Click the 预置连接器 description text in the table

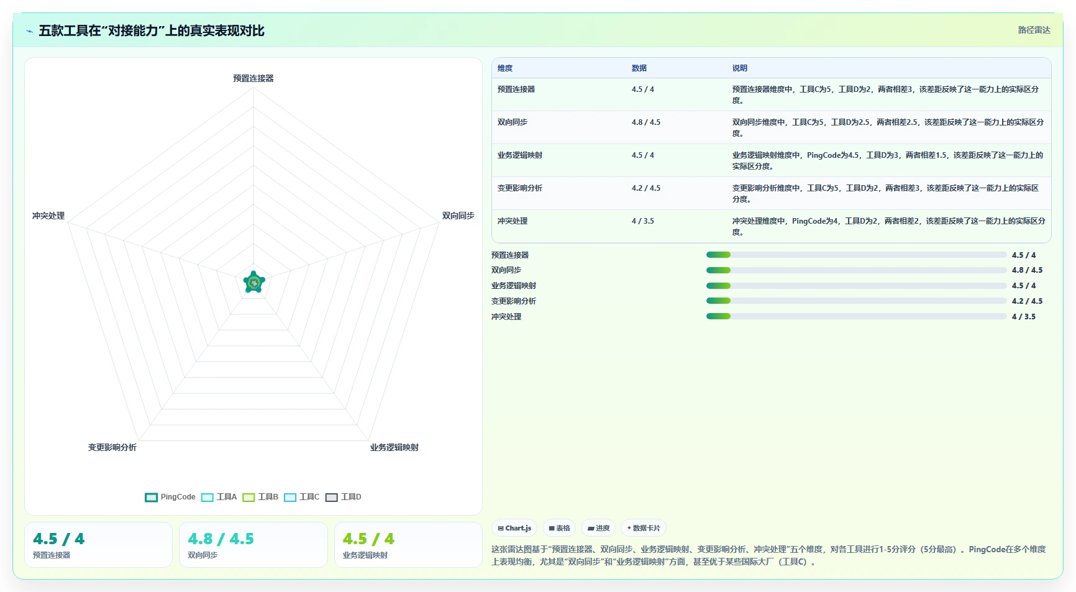pyautogui.click(x=886, y=95)
